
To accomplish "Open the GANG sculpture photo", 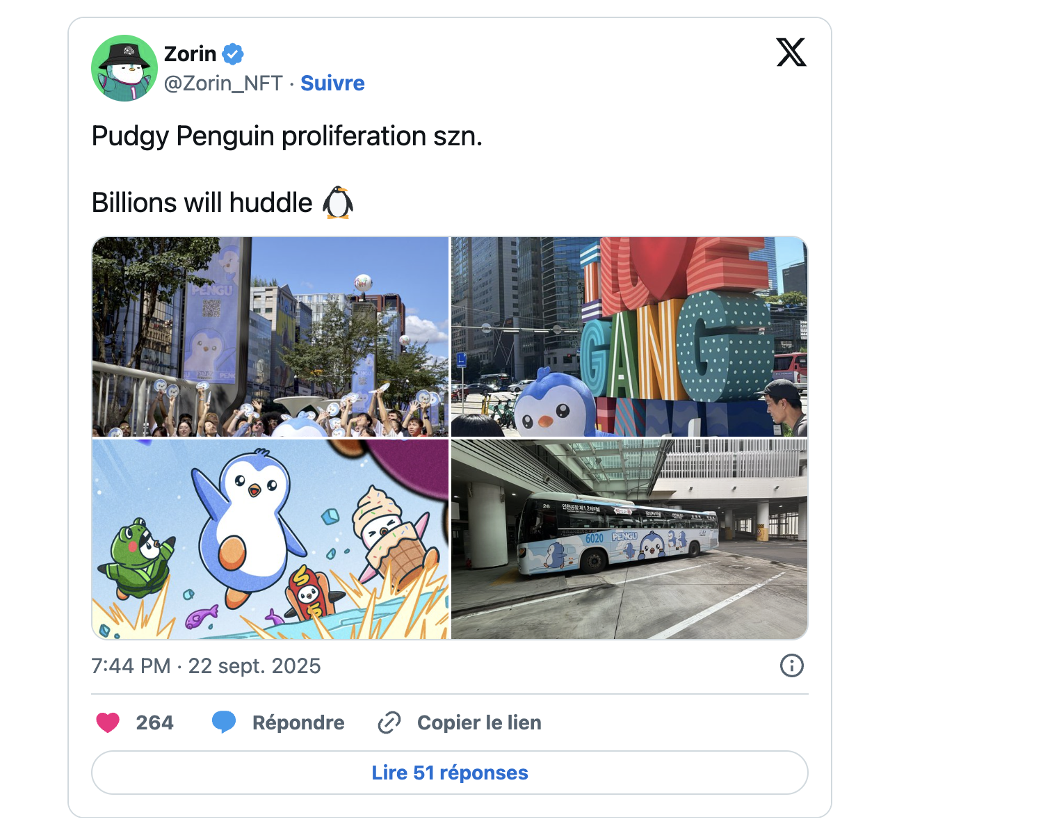I will tap(629, 337).
